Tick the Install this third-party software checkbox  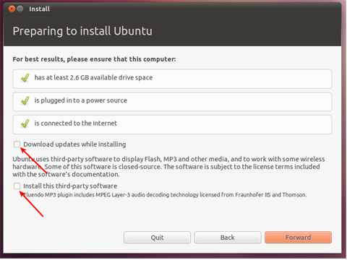17,186
